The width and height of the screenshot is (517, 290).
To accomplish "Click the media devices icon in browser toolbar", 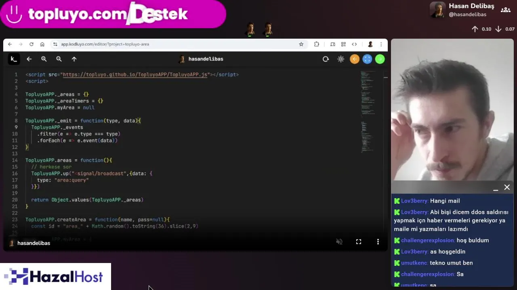I will (x=332, y=44).
